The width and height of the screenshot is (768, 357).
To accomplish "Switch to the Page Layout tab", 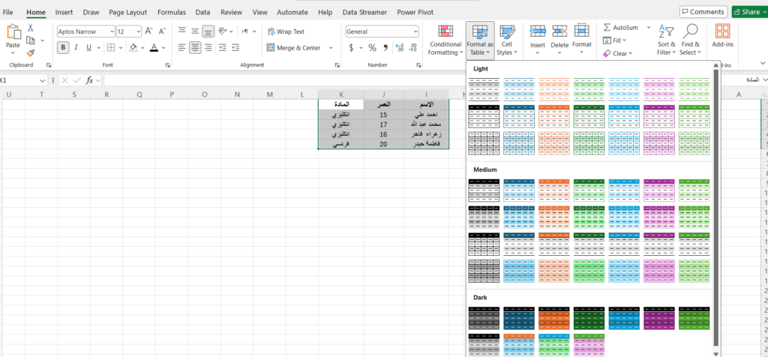I will click(127, 13).
